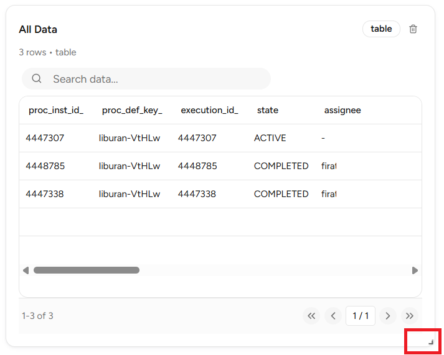This screenshot has height=355, width=444.
Task: Go to next page chevron
Action: [x=388, y=316]
